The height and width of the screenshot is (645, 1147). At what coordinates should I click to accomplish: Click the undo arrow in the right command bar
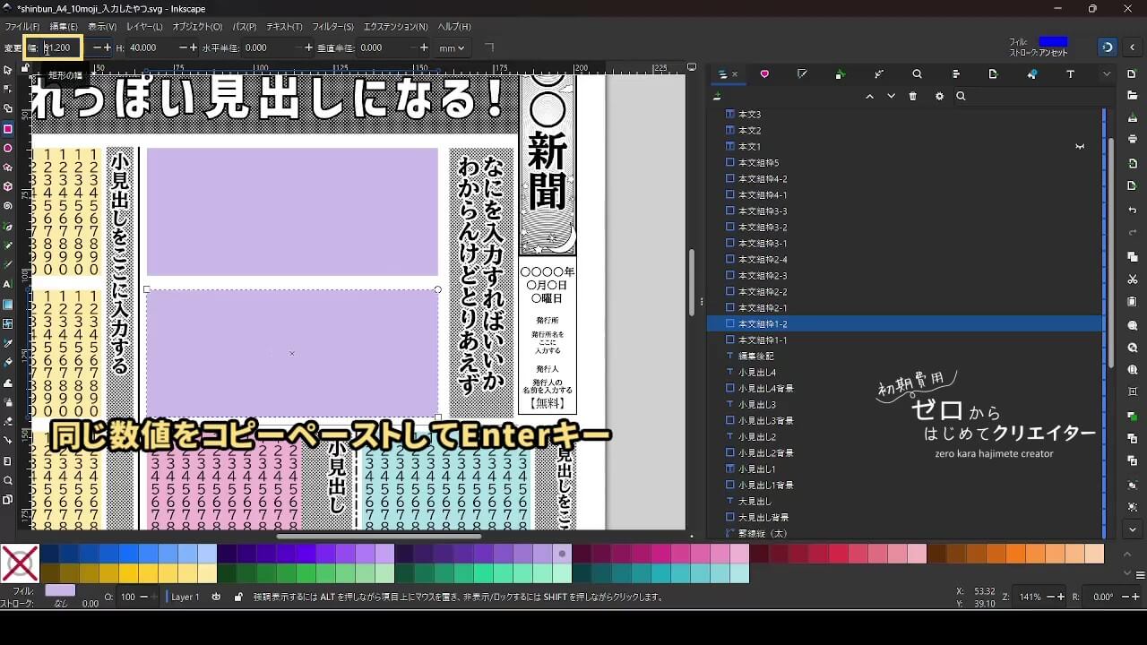pyautogui.click(x=1133, y=211)
